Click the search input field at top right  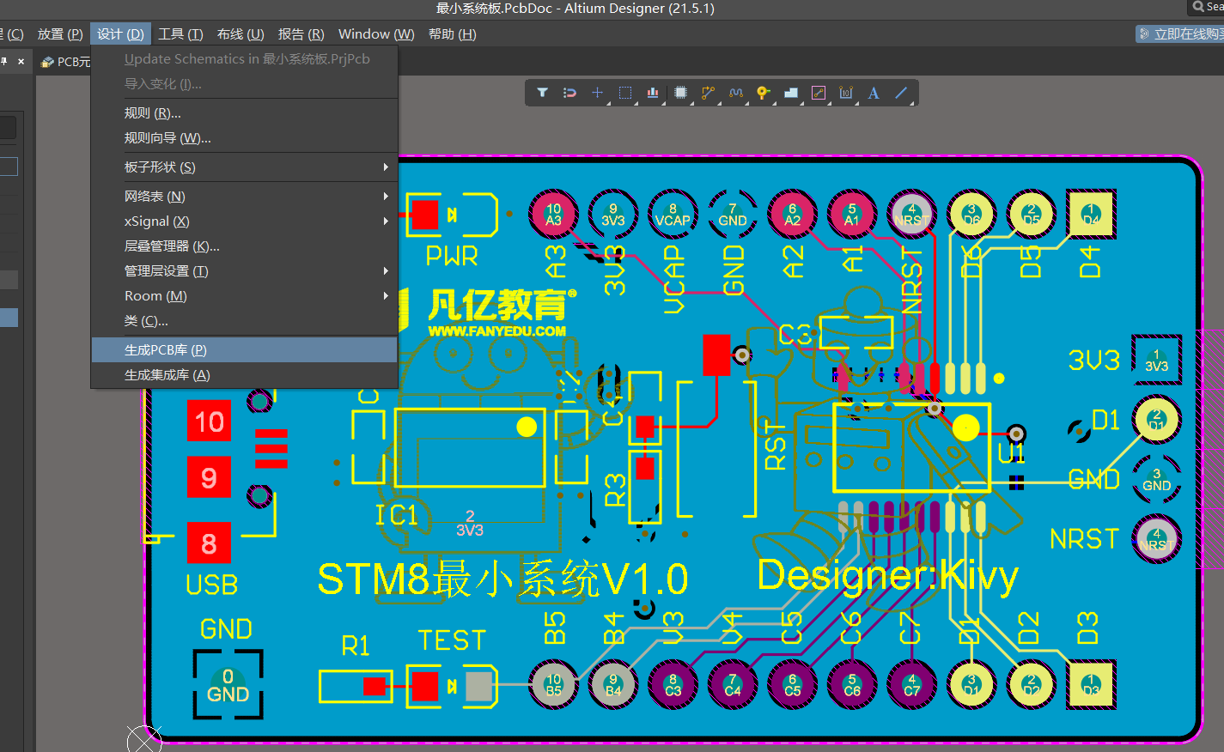click(x=1205, y=7)
